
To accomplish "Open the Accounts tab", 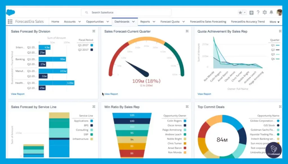I will [x=70, y=22].
